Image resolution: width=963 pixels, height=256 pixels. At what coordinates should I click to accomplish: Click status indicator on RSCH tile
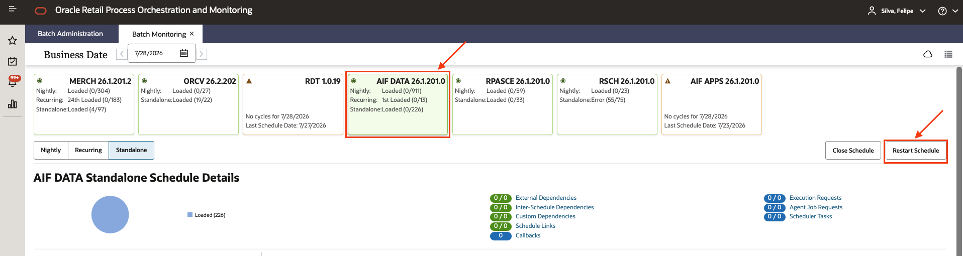pos(563,81)
